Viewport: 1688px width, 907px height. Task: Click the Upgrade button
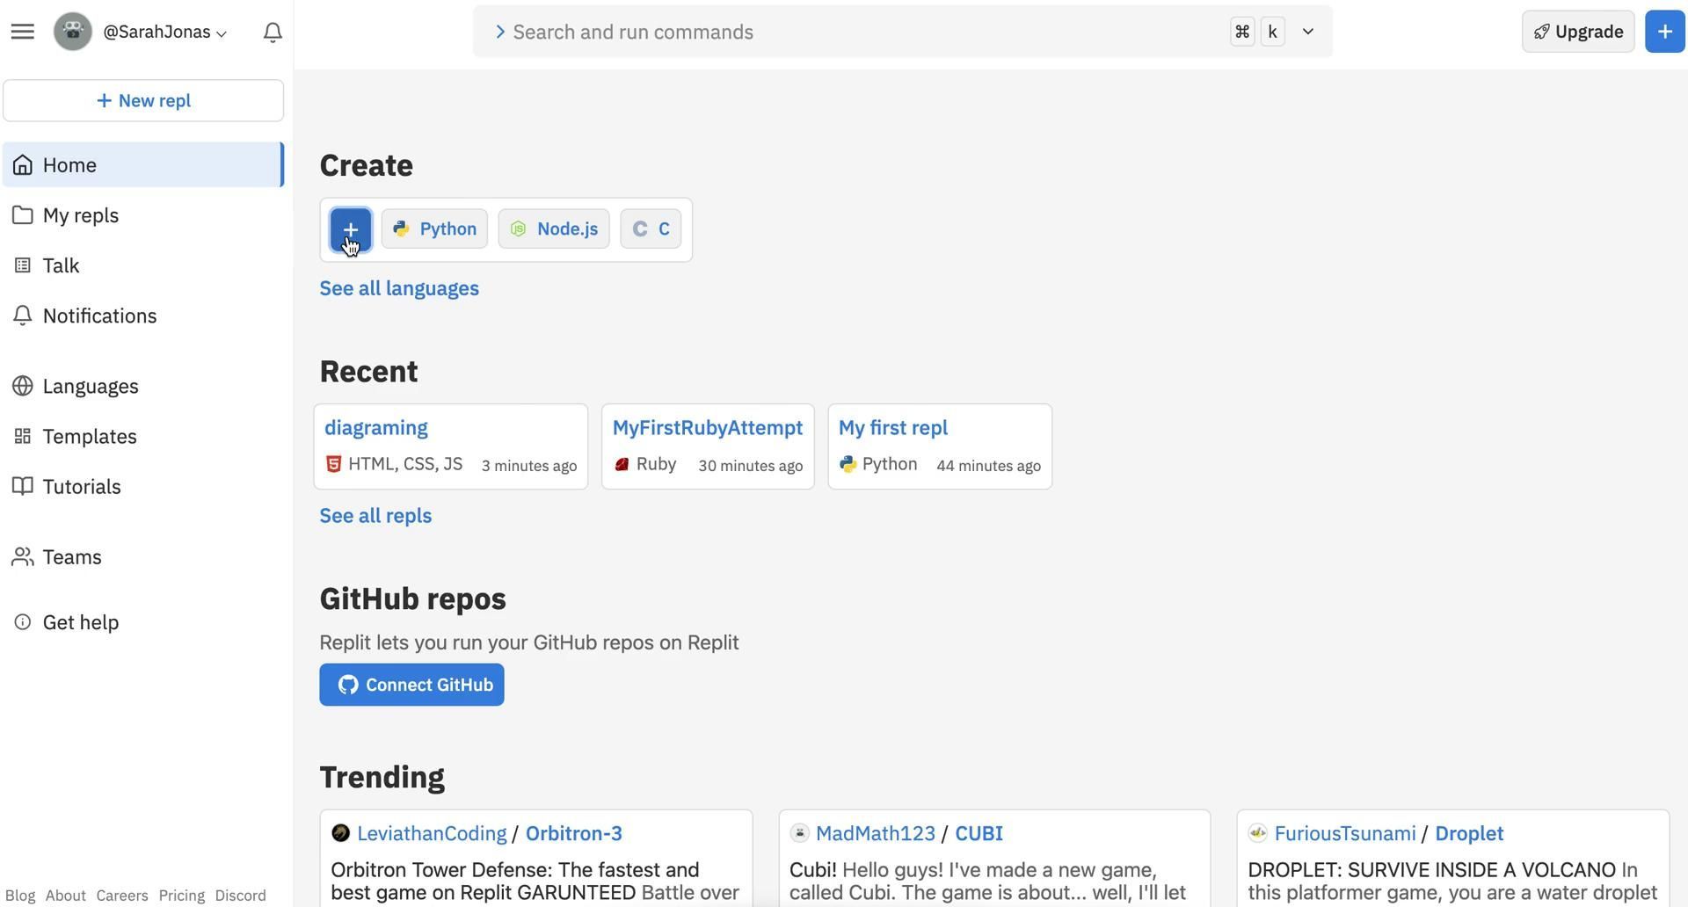coord(1577,32)
